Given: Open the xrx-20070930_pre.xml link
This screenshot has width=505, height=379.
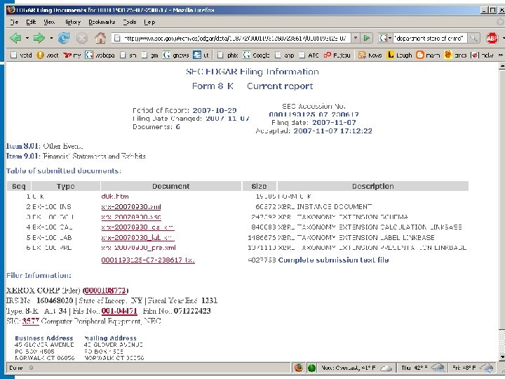Looking at the screenshot, I should pyautogui.click(x=138, y=248).
